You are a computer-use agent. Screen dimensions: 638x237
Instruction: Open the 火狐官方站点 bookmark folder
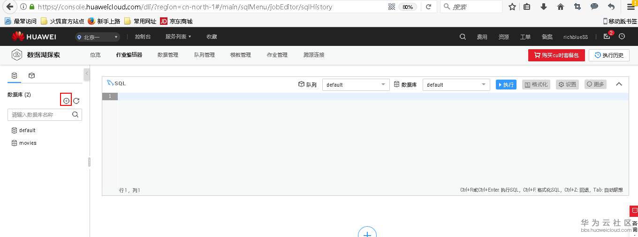coord(62,21)
